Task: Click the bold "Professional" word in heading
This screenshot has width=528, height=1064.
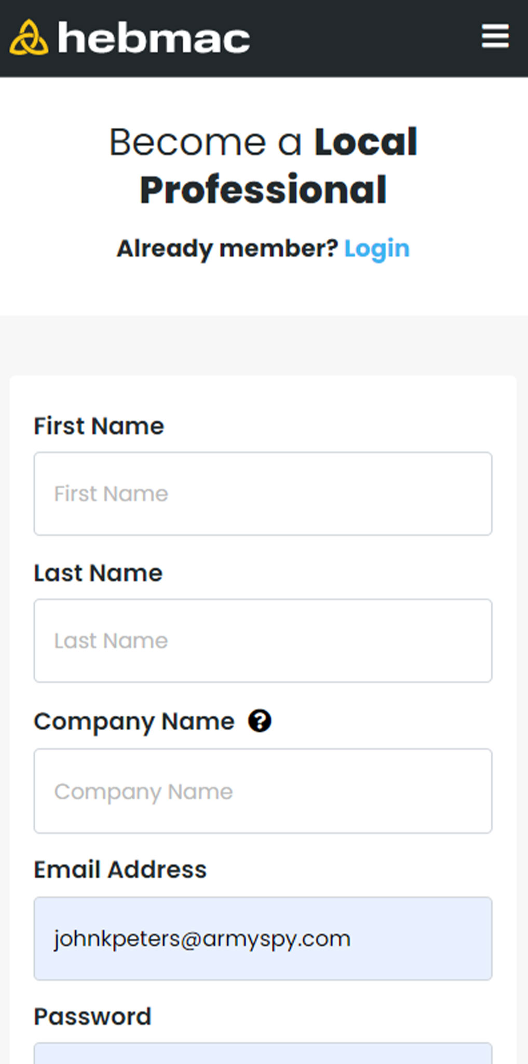Action: 263,190
